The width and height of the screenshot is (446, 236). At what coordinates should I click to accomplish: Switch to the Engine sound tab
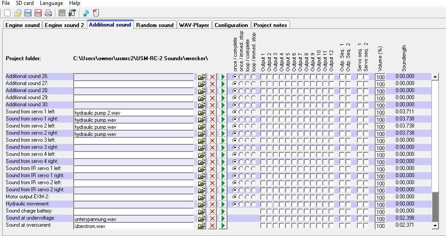click(x=23, y=25)
